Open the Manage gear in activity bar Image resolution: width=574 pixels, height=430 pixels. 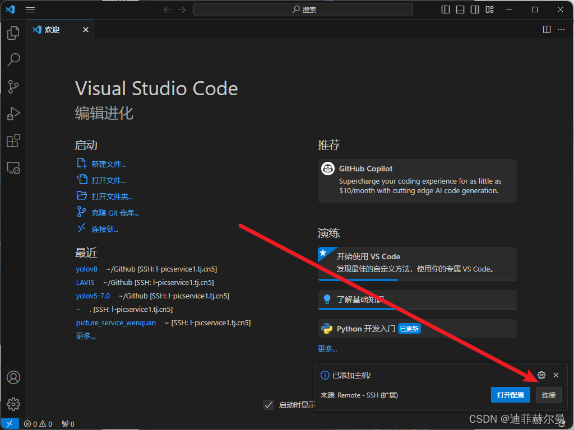pos(13,404)
